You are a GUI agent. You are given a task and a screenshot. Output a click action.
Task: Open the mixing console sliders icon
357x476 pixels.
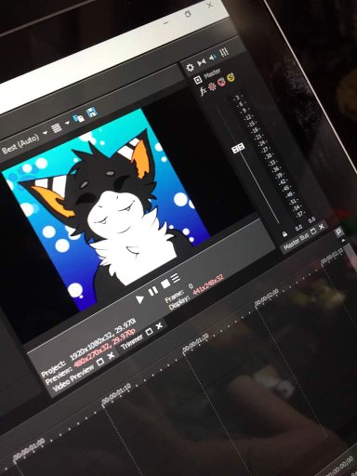tap(224, 52)
